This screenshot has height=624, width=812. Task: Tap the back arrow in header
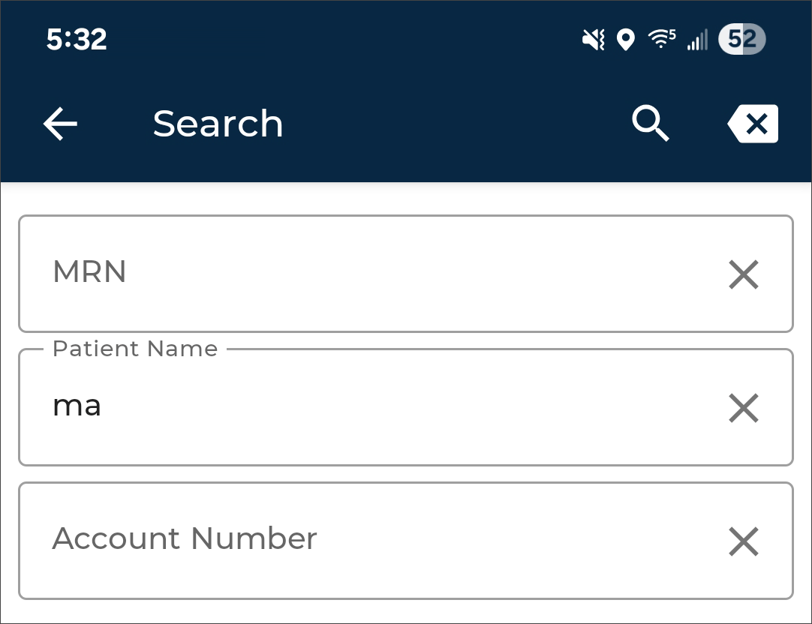point(61,124)
